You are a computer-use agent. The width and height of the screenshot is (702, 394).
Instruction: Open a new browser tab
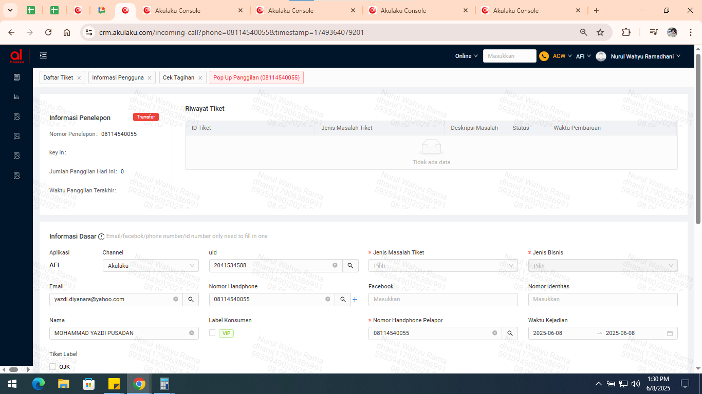597,10
